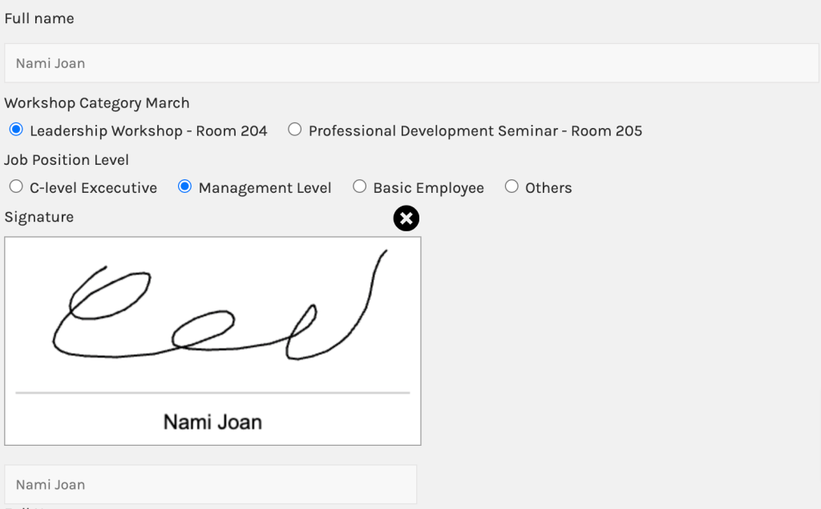The width and height of the screenshot is (821, 509).
Task: Clear the signature with the X icon
Action: 406,218
